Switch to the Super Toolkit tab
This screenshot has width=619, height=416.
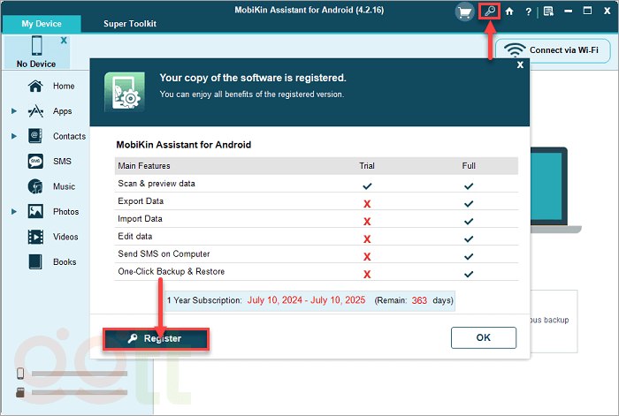(x=129, y=24)
